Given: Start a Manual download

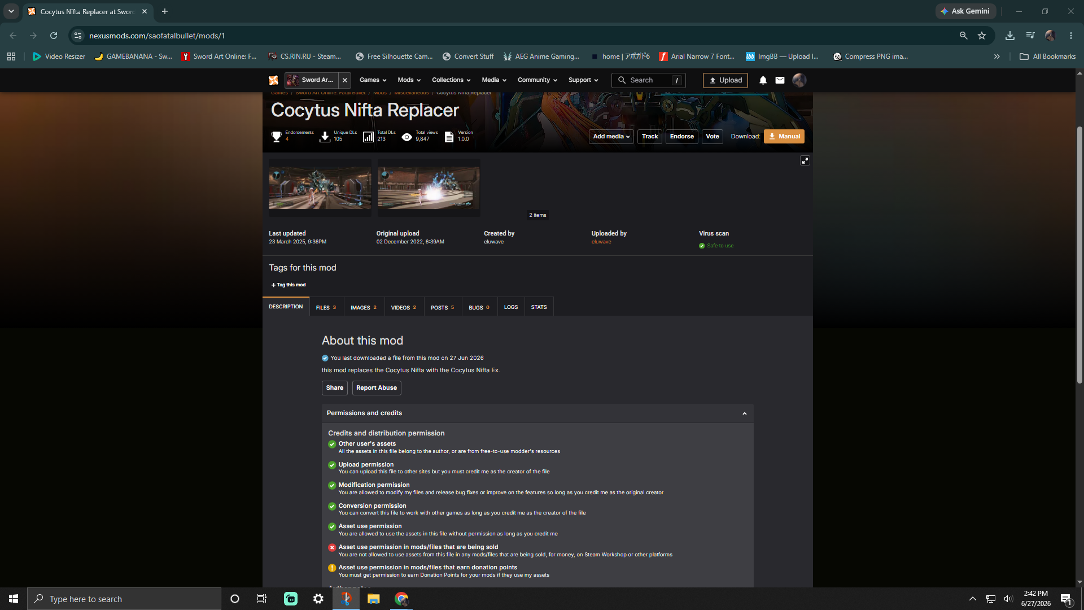Looking at the screenshot, I should click(x=784, y=137).
